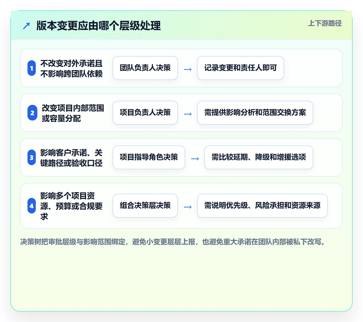Viewport: 363px width, 322px height.
Task: Open the 需说明优先级、风险承担和资源来源 outcome box
Action: (x=262, y=206)
